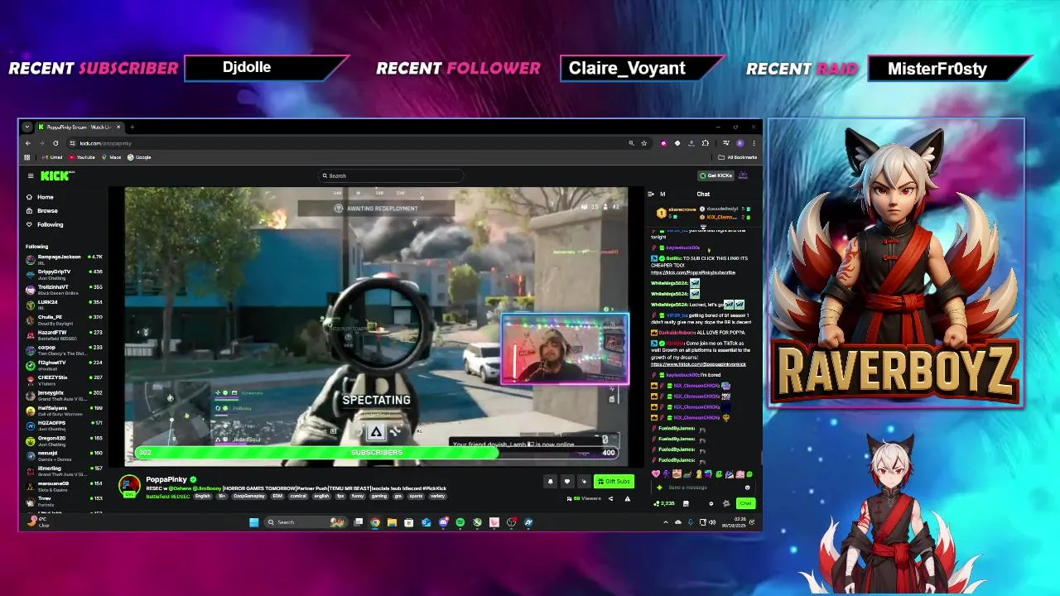Click the Get KICKs button
This screenshot has width=1060, height=596.
tap(716, 175)
